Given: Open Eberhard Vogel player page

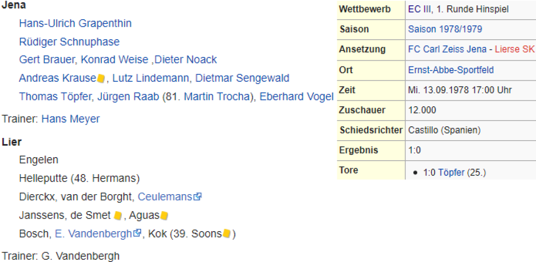Looking at the screenshot, I should tap(297, 97).
